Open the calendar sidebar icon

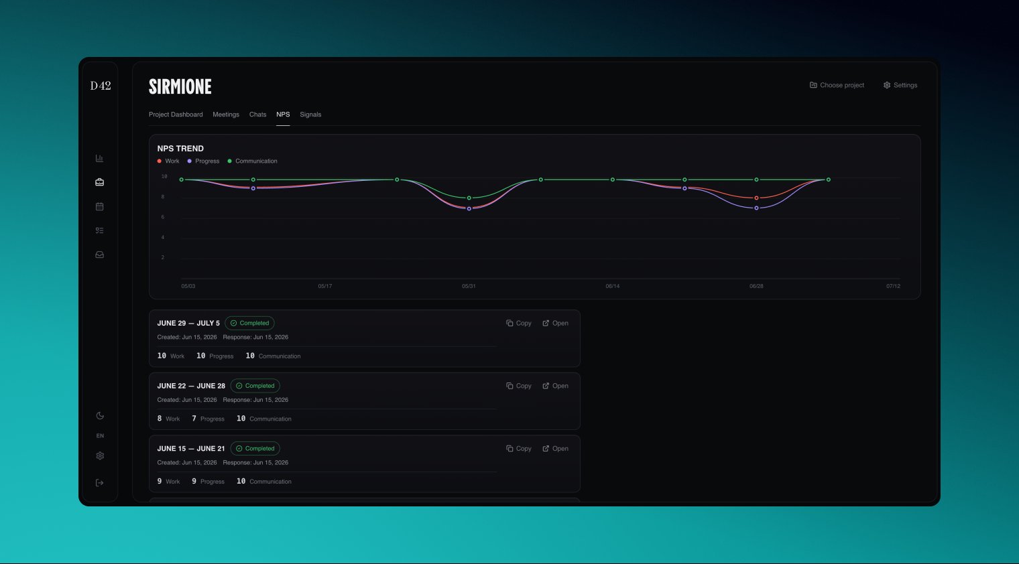pos(99,206)
